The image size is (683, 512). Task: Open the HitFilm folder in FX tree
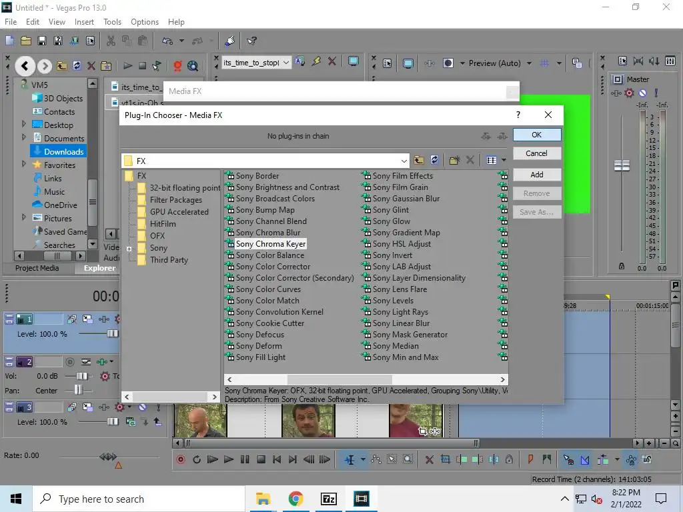click(x=163, y=224)
